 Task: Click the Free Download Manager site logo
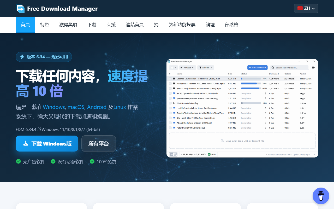click(x=57, y=9)
